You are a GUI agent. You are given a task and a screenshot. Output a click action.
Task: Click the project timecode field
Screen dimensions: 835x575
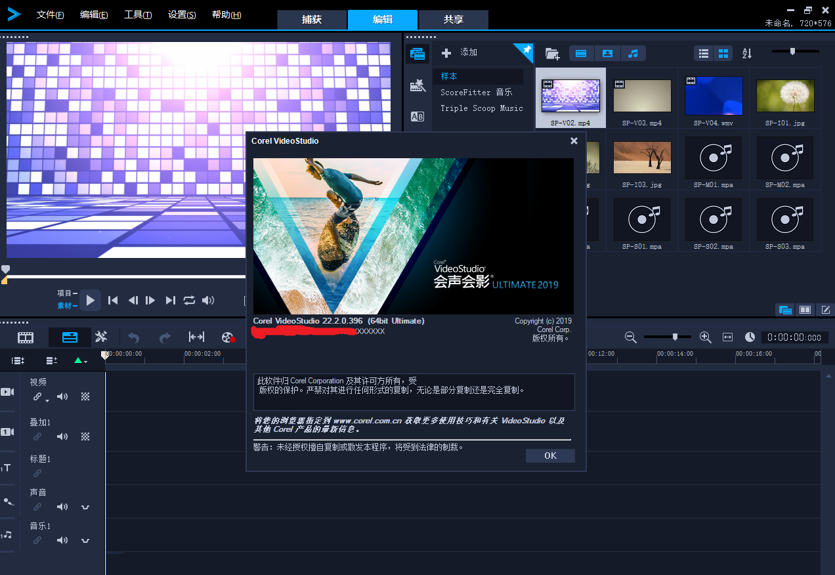pyautogui.click(x=794, y=337)
